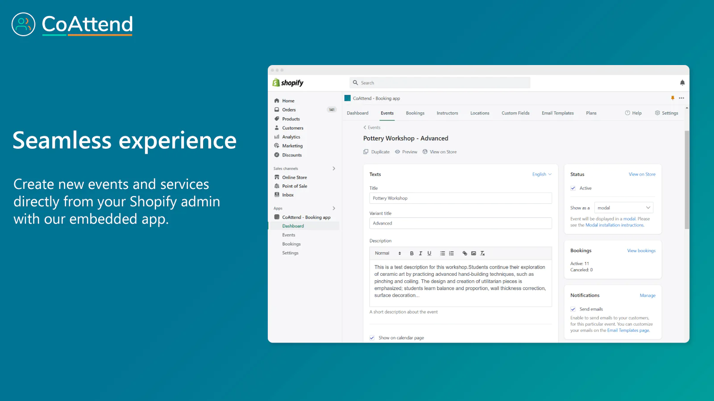Click the pin app icon
714x401 pixels.
tap(672, 98)
